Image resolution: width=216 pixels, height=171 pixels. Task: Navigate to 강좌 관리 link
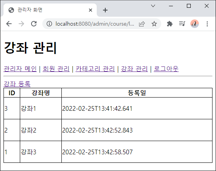134,69
